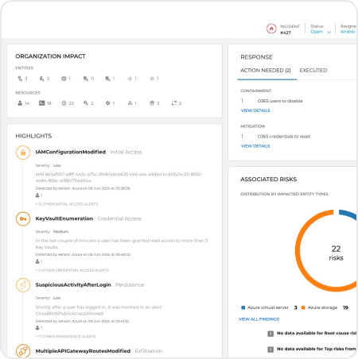
Task: Click the assignee name Andrei
Action: [348, 32]
